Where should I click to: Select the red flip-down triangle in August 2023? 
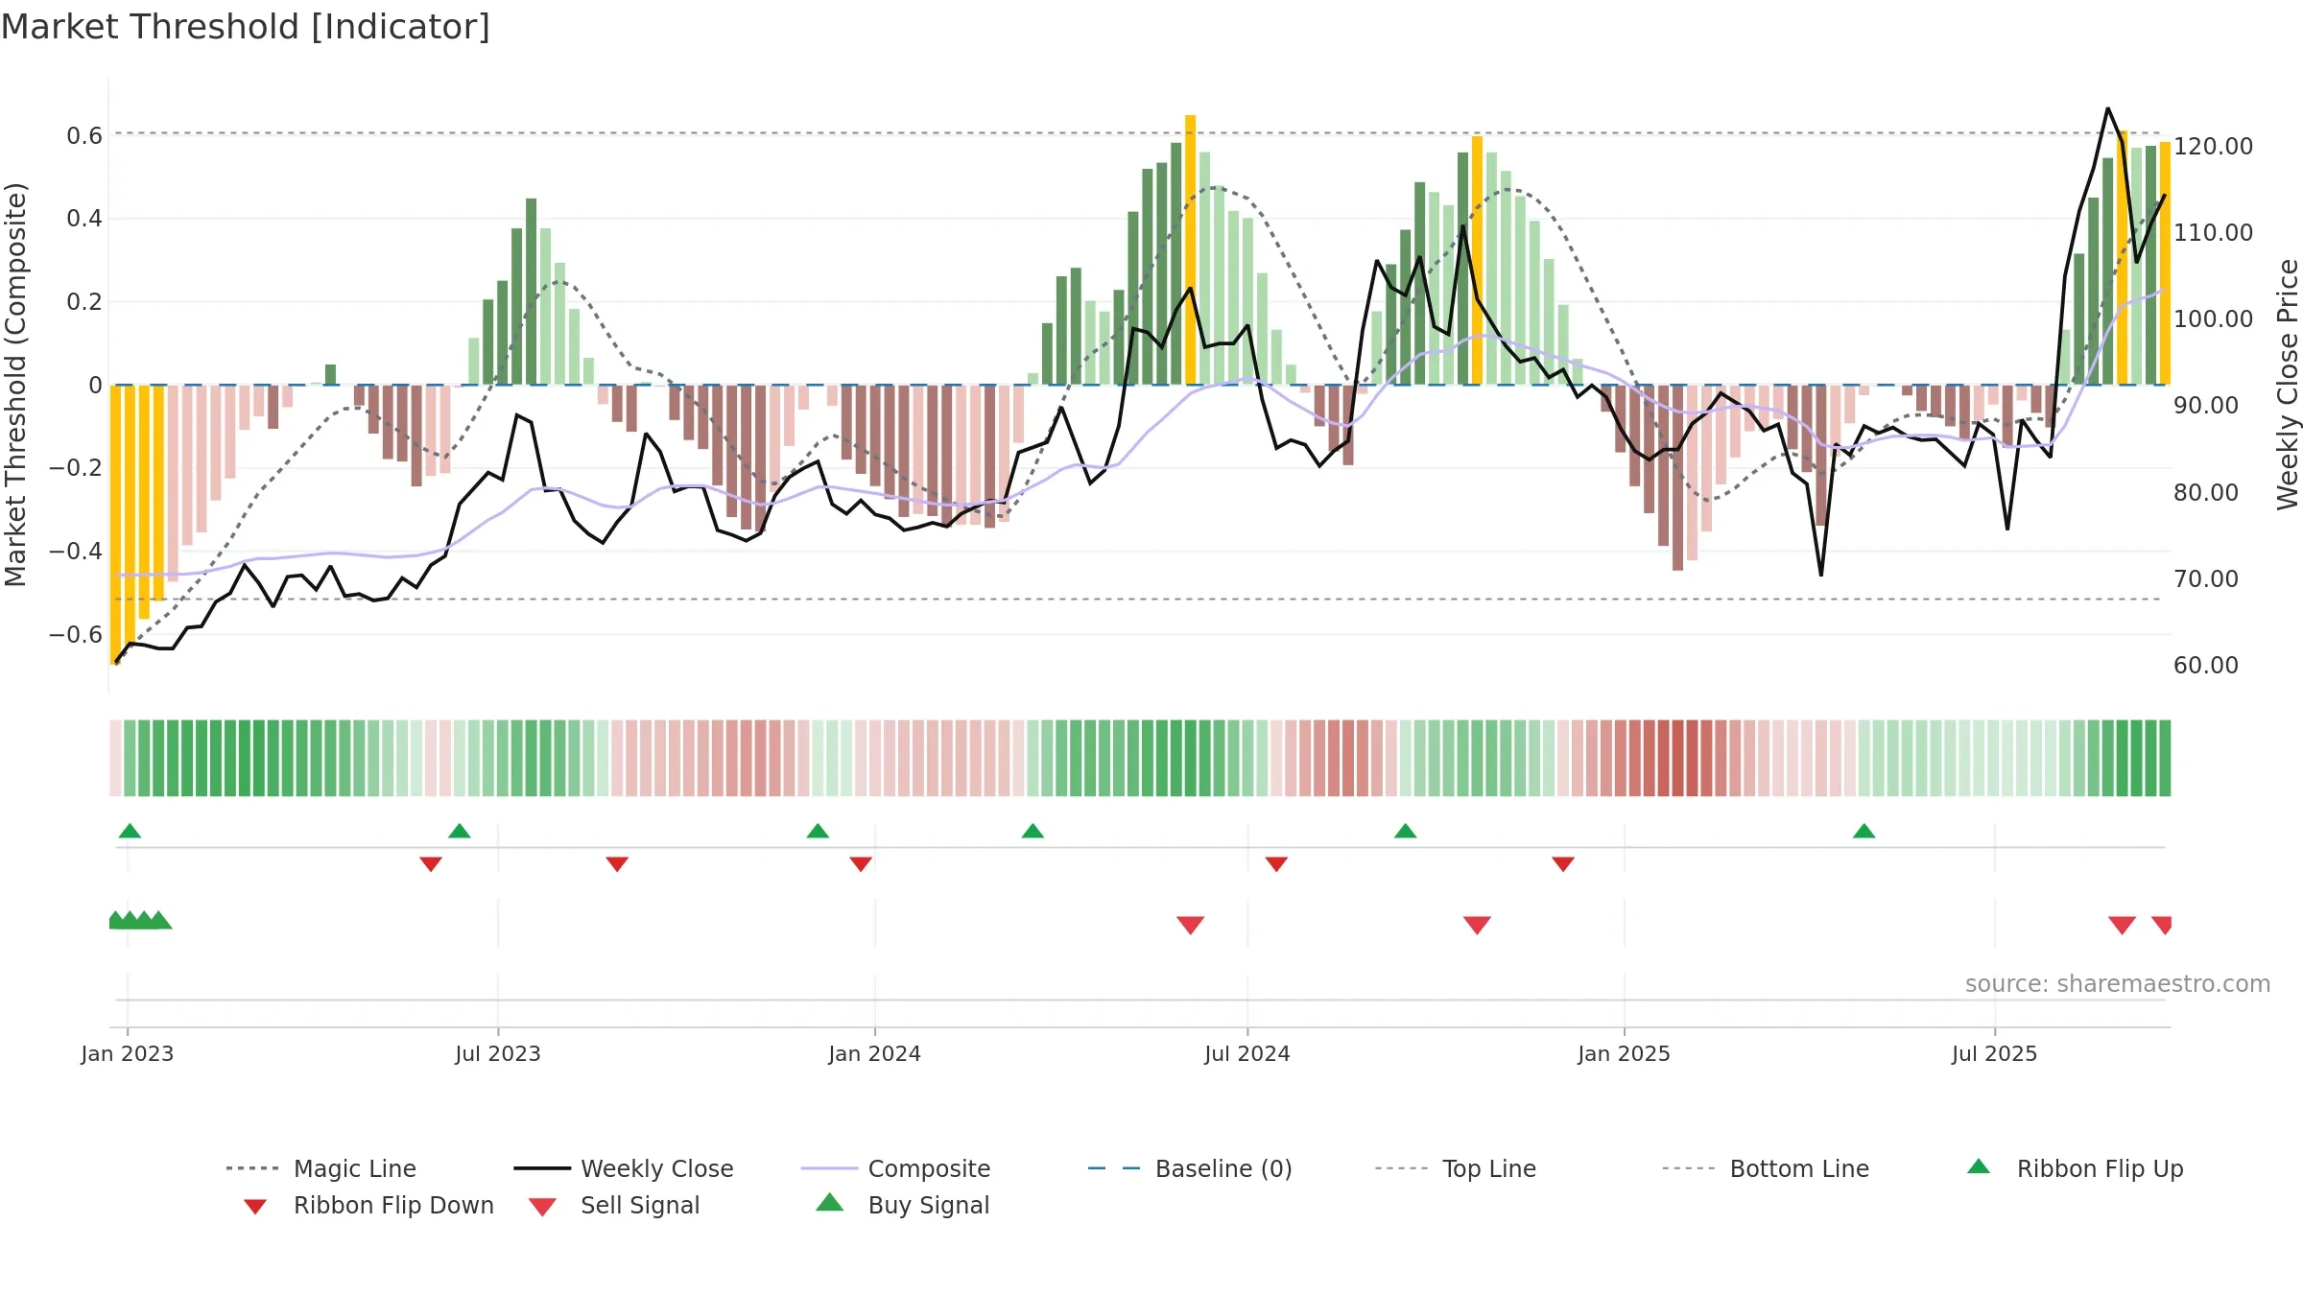click(x=617, y=863)
